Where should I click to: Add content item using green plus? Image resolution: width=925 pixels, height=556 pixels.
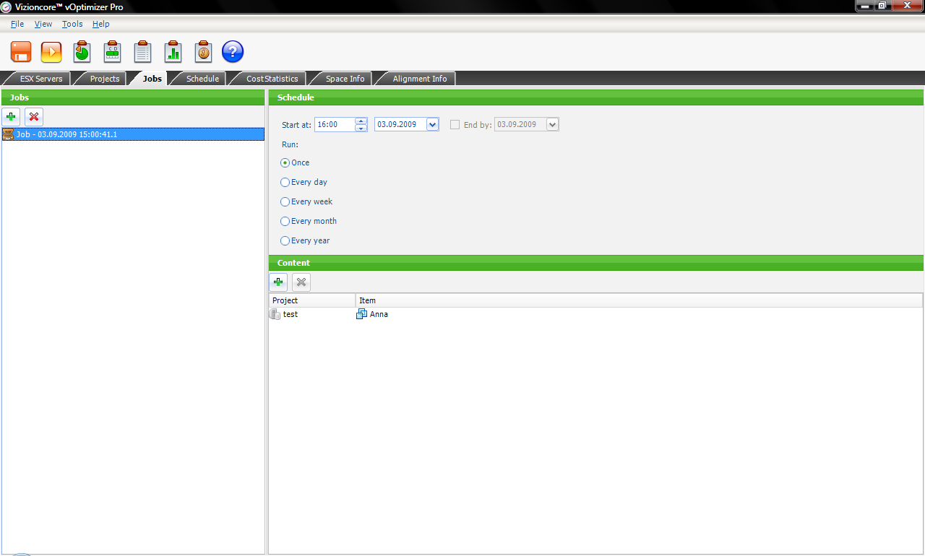[278, 282]
